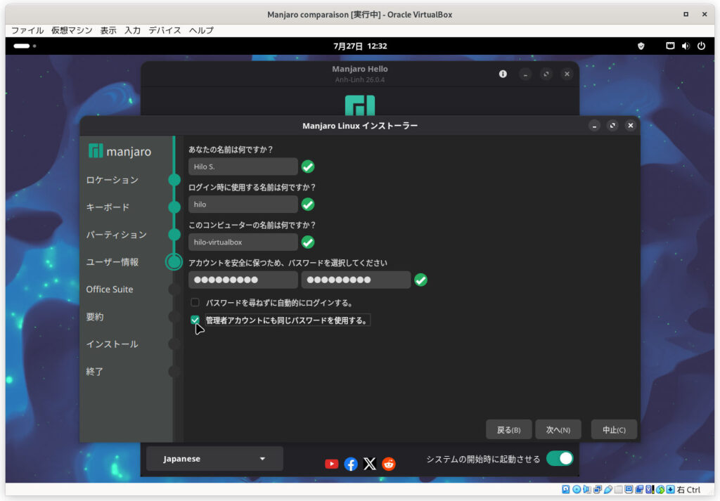Click the first password entry field
Viewport: 720px width, 501px height.
[243, 280]
